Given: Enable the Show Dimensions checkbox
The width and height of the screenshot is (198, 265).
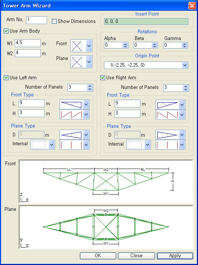Looking at the screenshot, I should 54,21.
